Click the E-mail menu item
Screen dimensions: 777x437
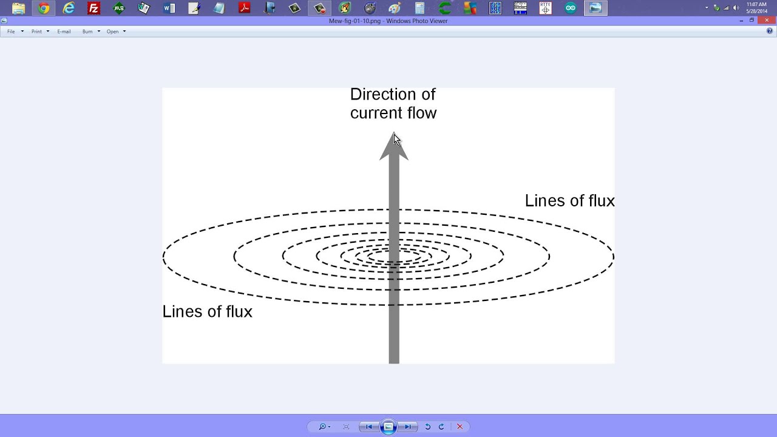(x=64, y=32)
